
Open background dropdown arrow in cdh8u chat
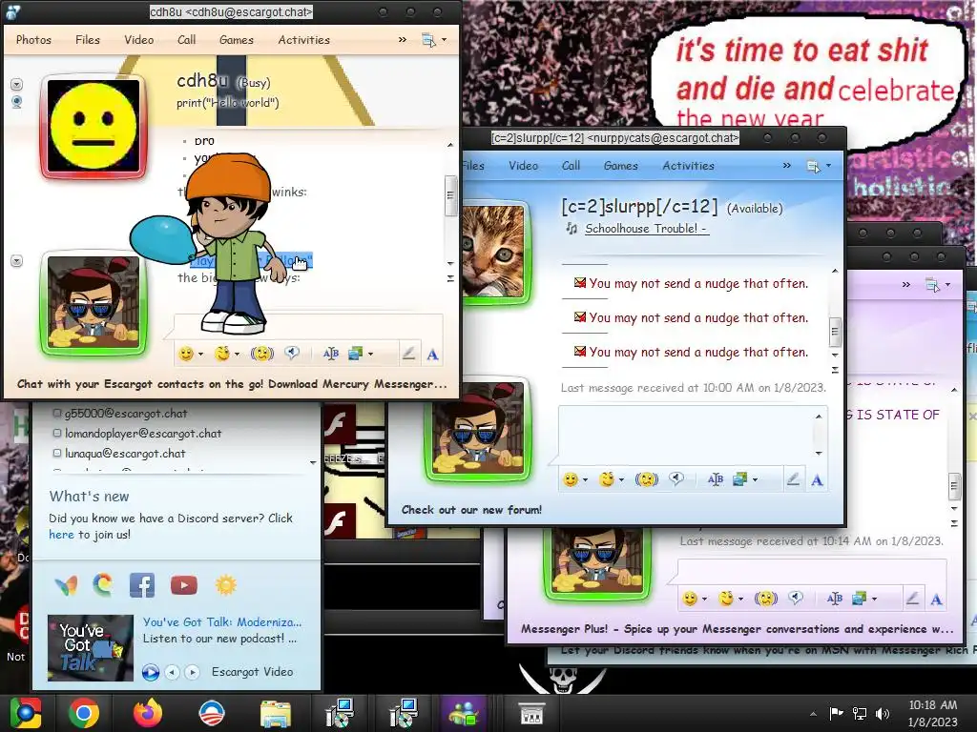(371, 355)
